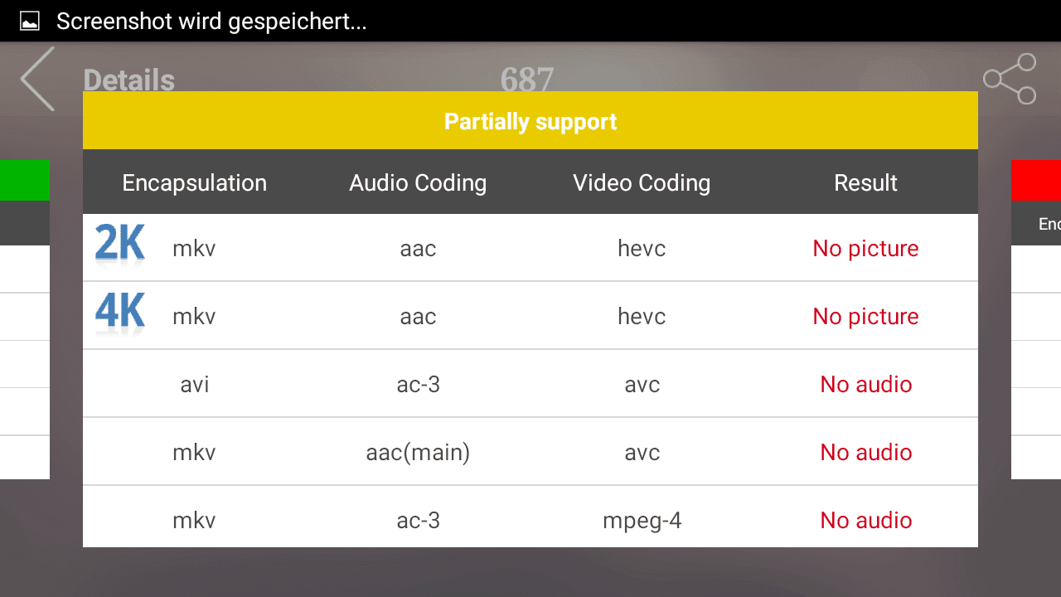Tap the screenshot notification image icon

[x=30, y=22]
